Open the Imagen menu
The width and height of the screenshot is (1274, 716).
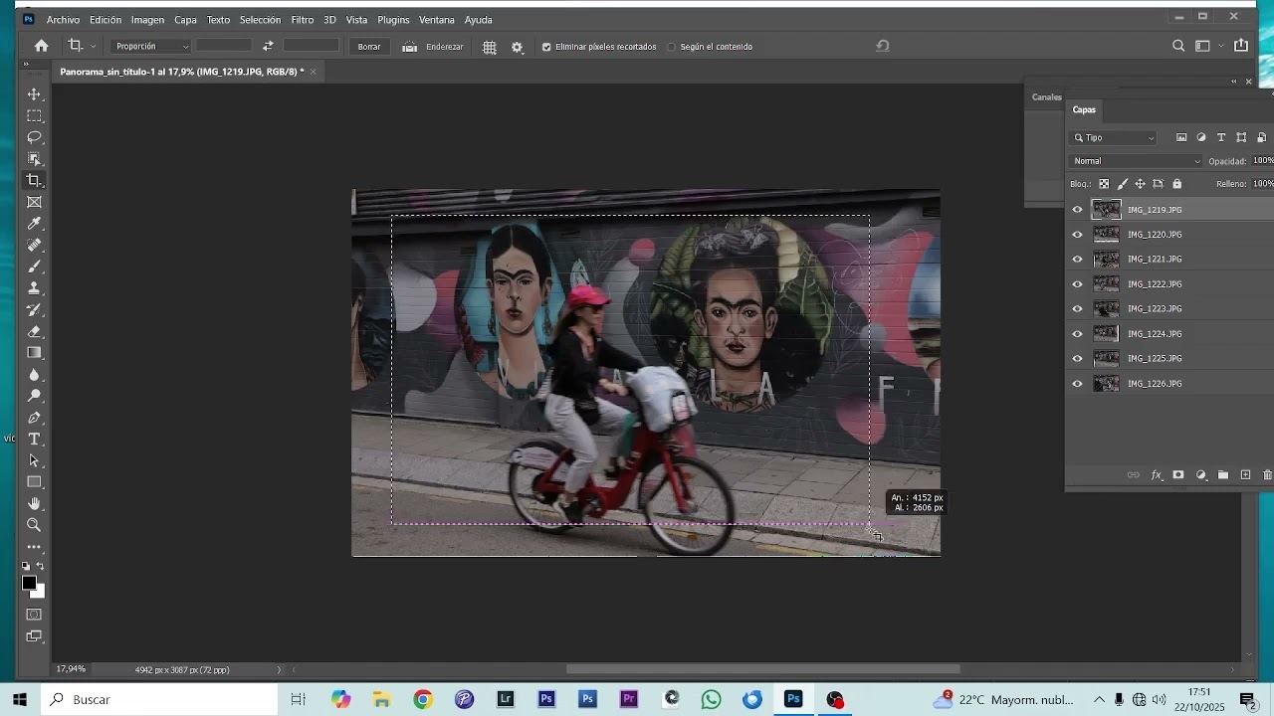[x=147, y=20]
